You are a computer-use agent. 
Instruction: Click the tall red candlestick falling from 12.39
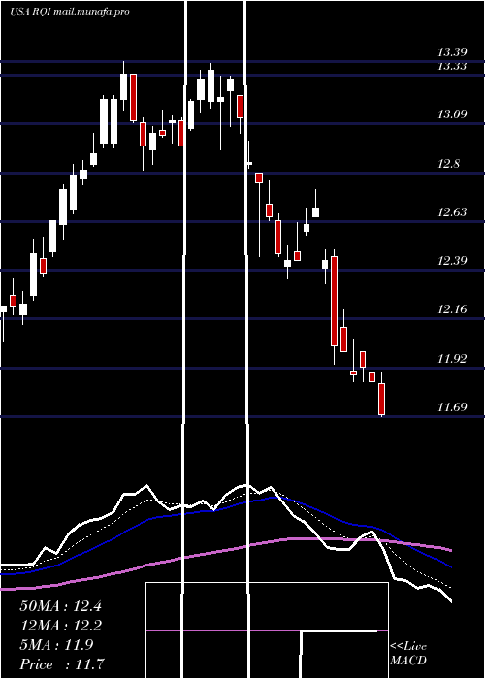point(334,302)
